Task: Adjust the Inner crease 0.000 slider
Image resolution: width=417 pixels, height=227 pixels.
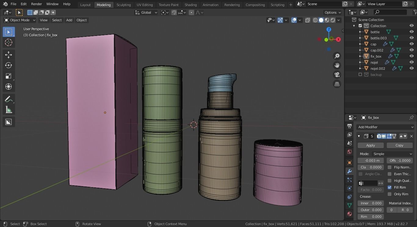Action: [371, 203]
